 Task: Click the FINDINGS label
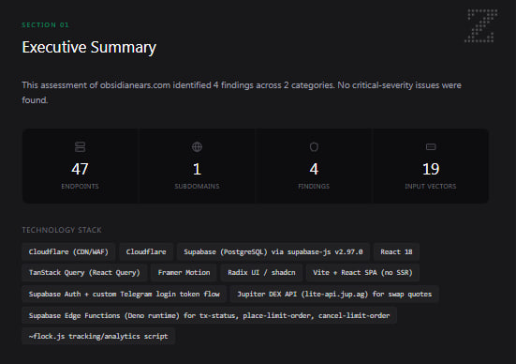(x=314, y=187)
